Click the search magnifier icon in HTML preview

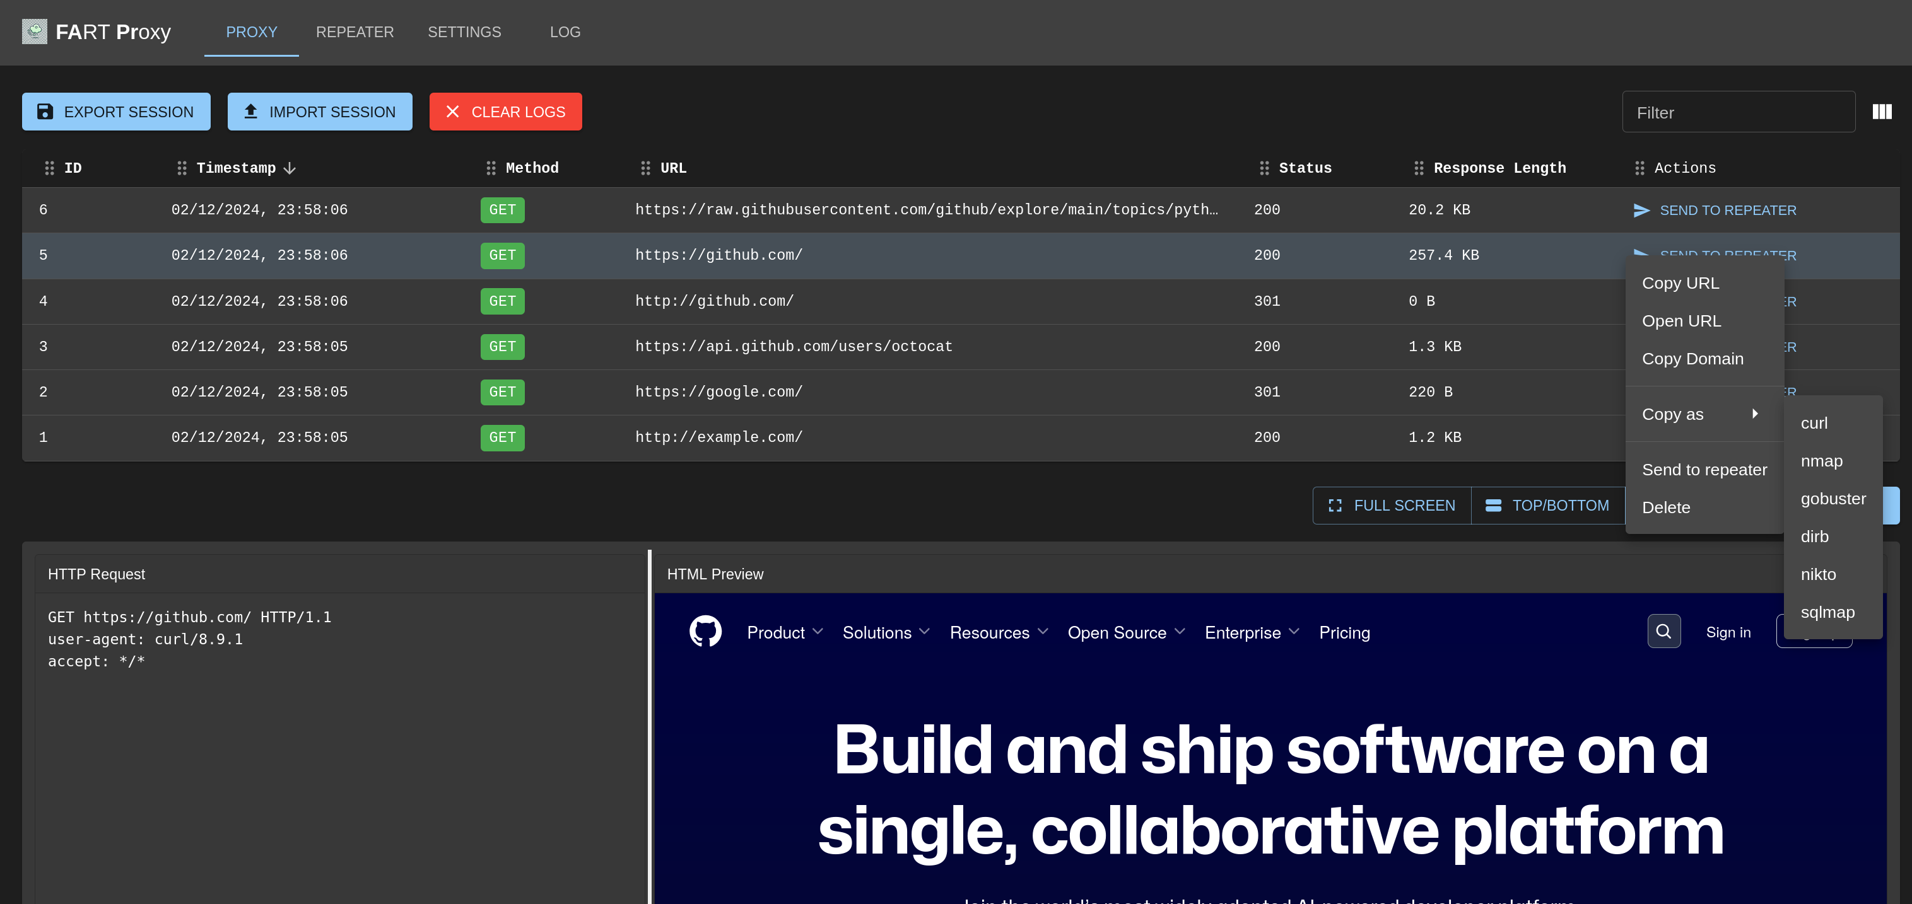(1663, 631)
